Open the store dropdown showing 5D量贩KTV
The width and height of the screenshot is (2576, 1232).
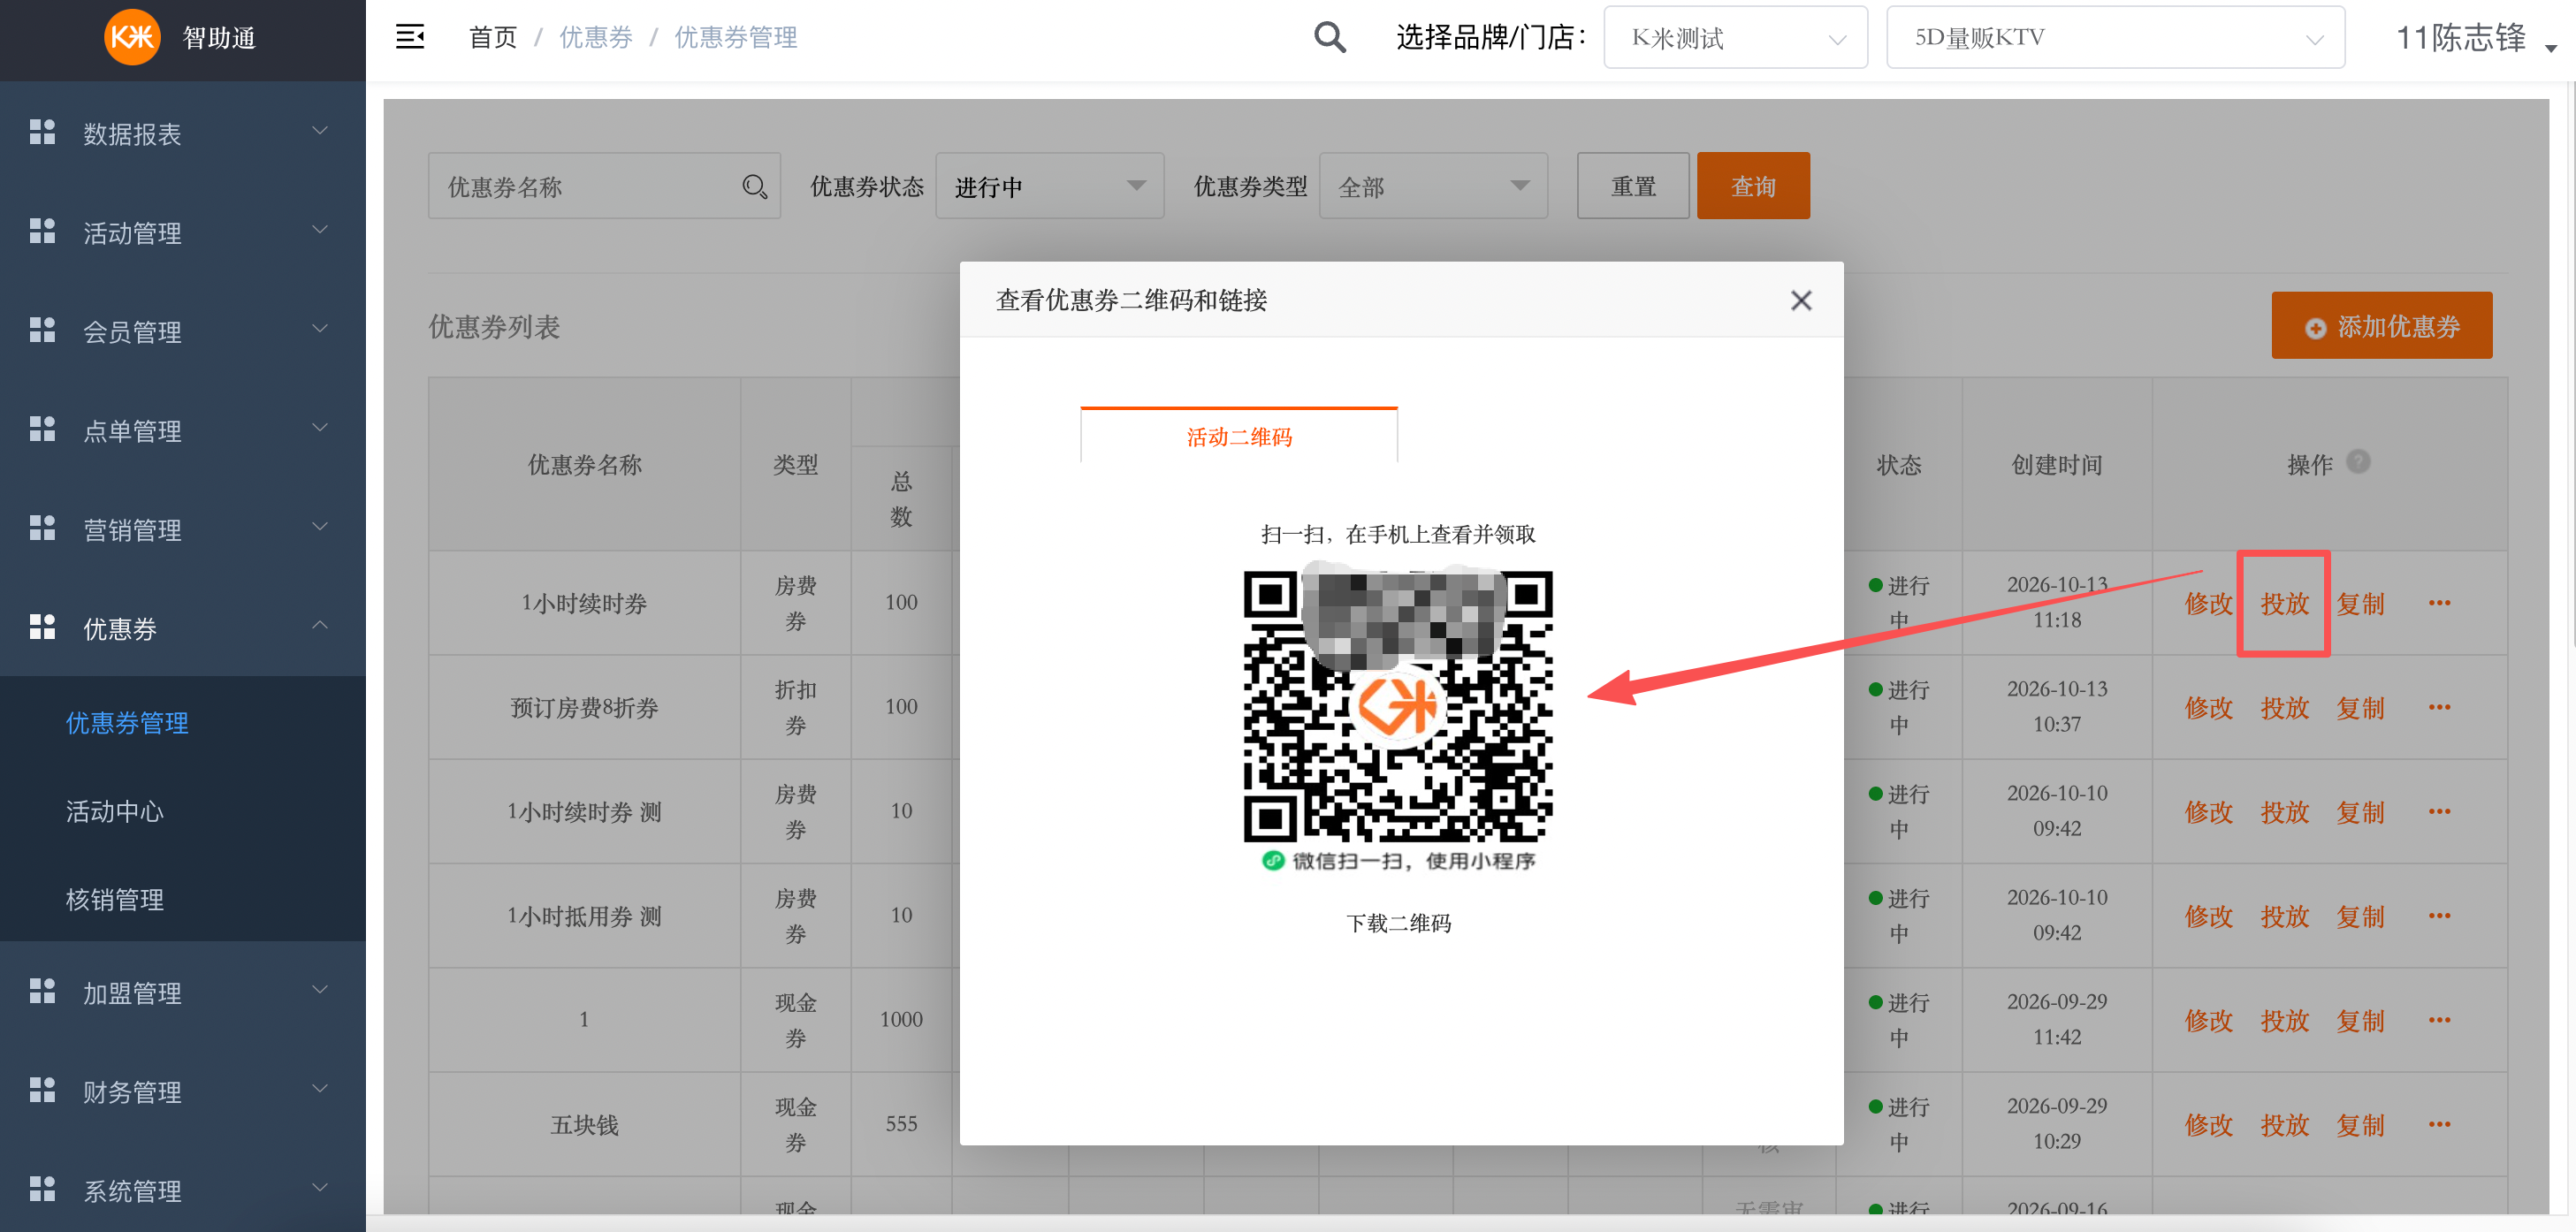2115,37
